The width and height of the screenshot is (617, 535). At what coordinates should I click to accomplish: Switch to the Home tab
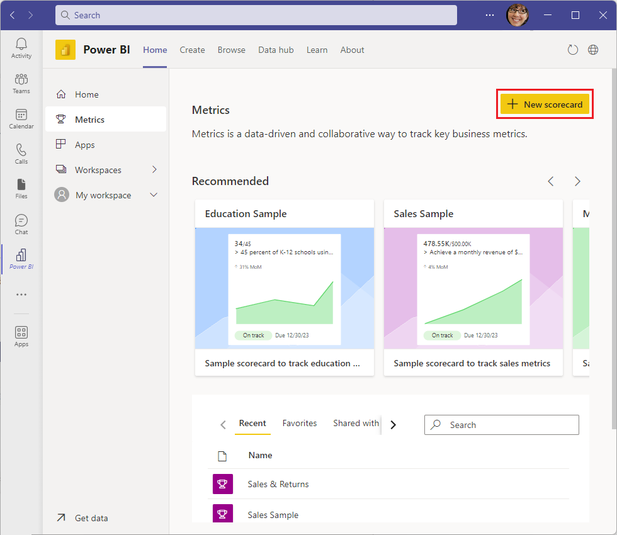pyautogui.click(x=155, y=50)
